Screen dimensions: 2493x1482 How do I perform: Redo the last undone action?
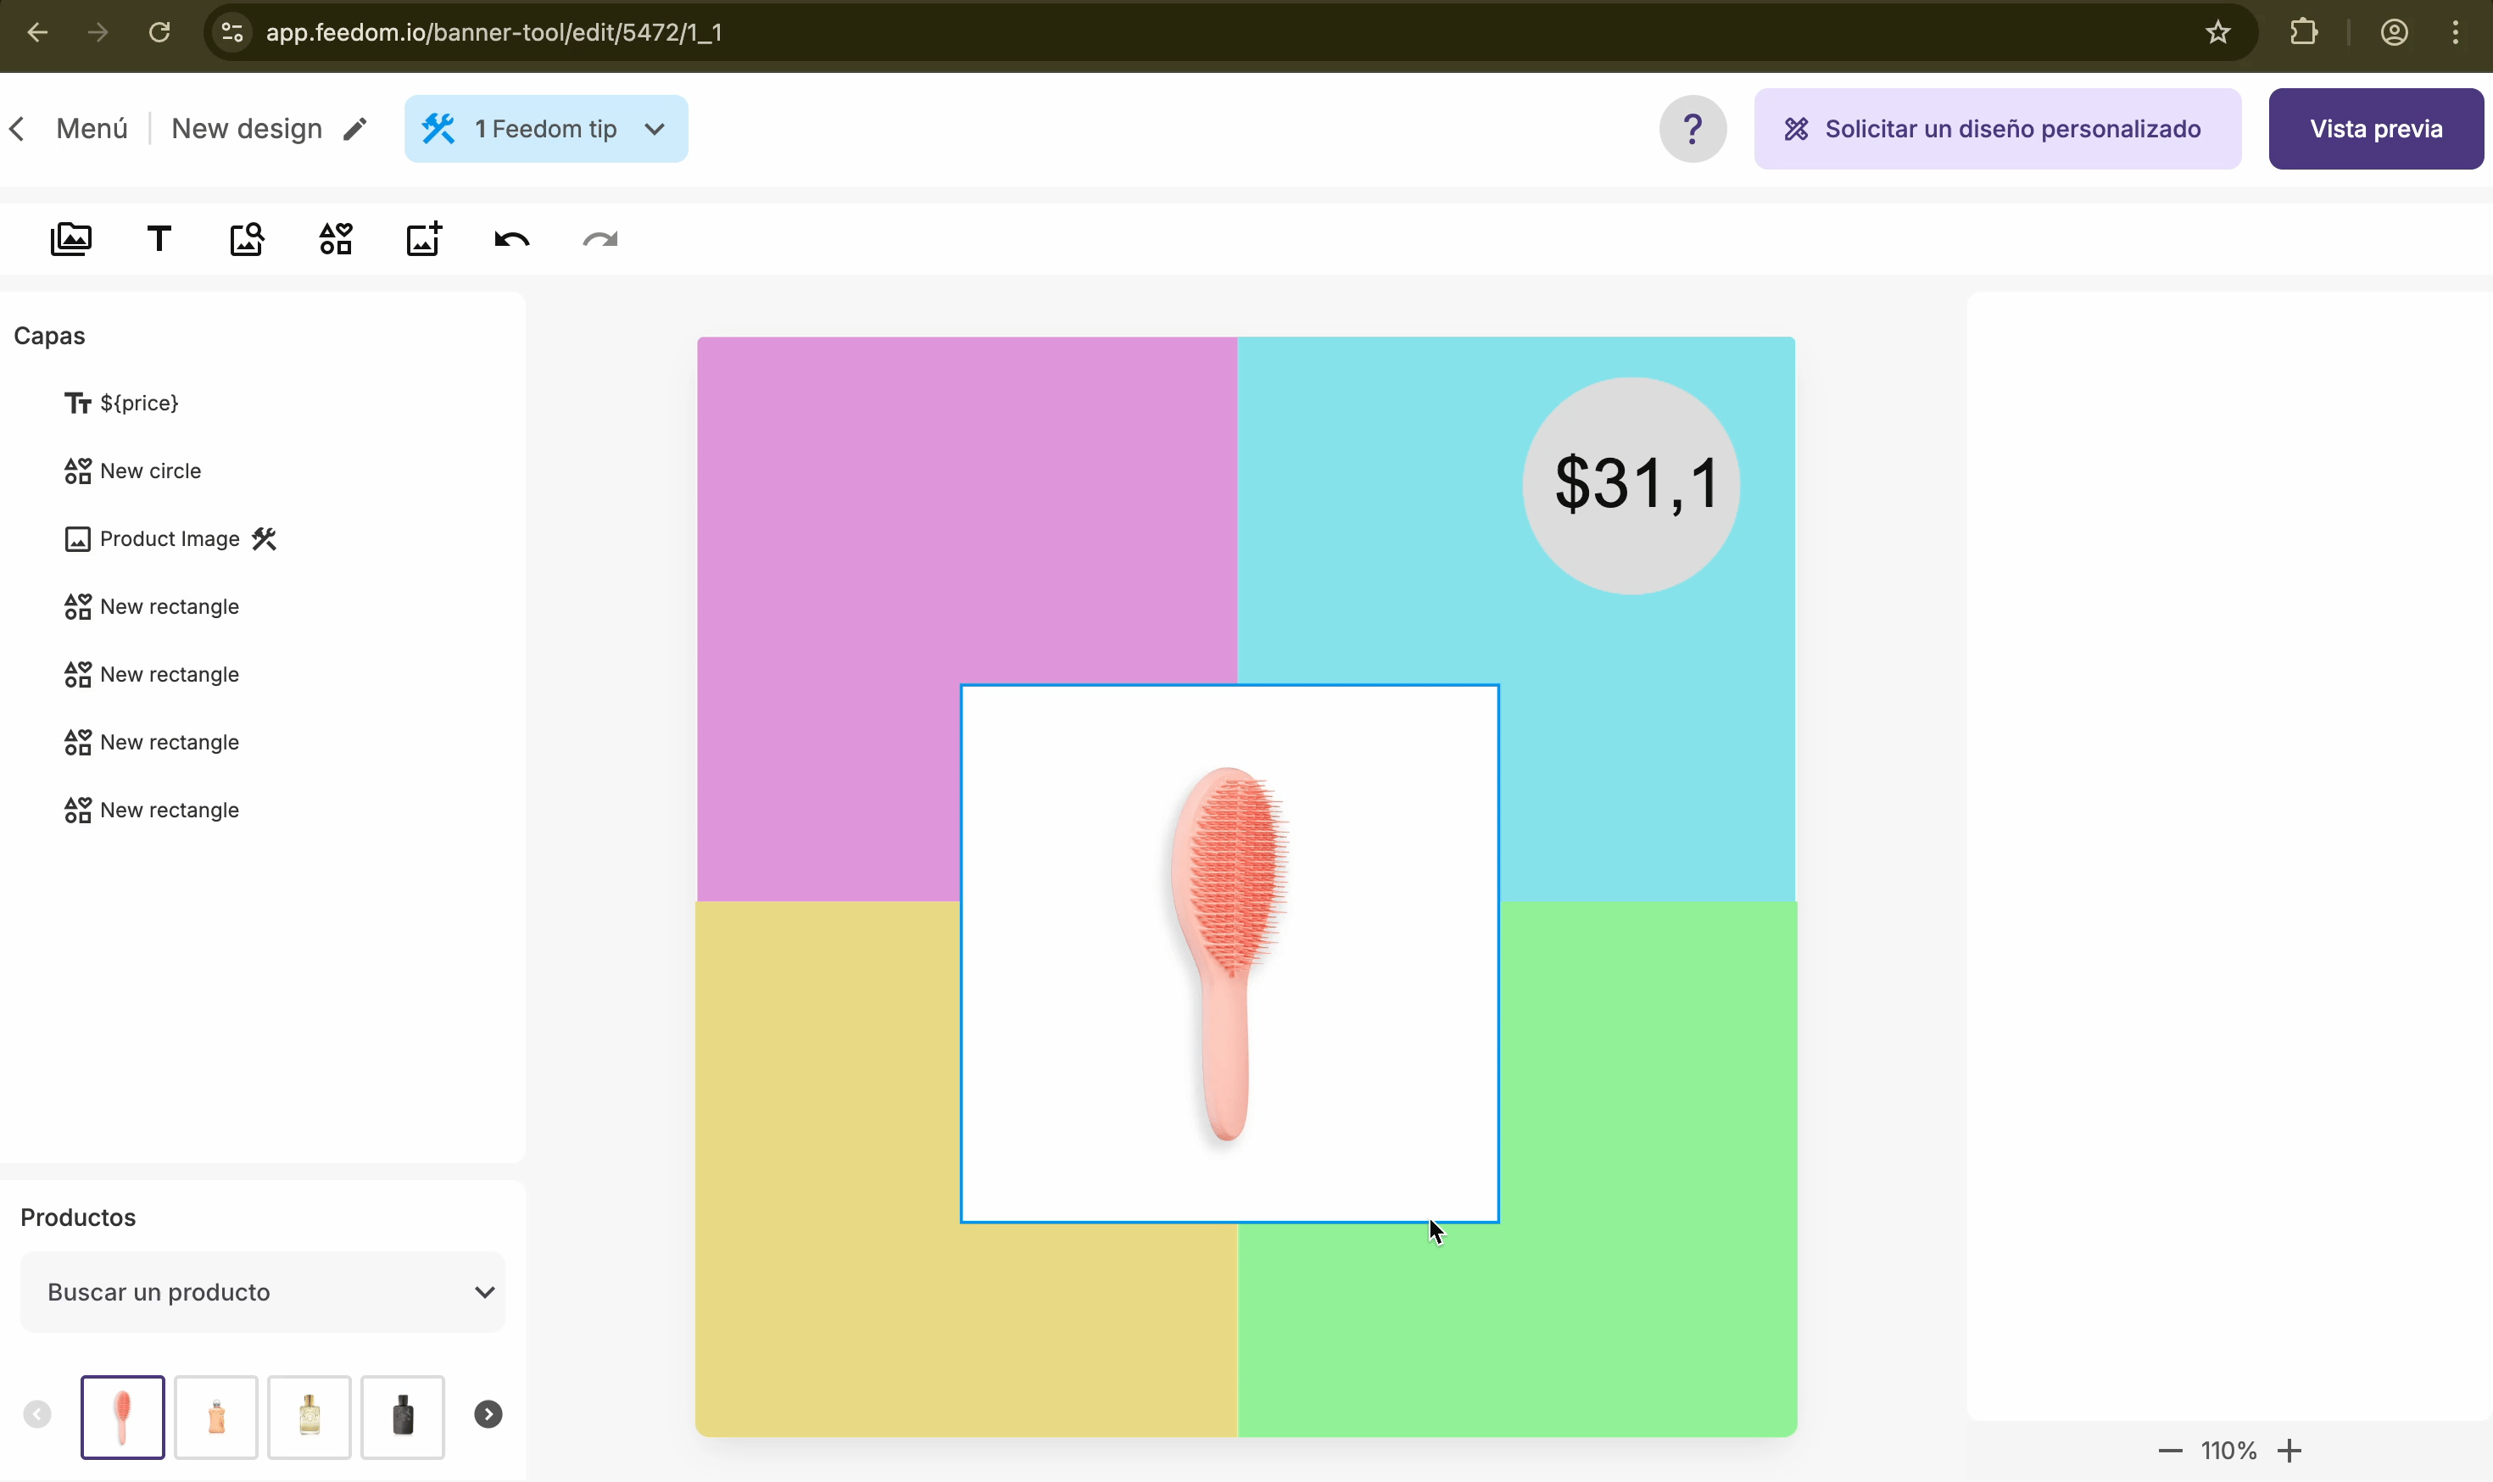(x=600, y=239)
